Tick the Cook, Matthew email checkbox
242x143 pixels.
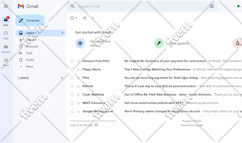point(72,95)
